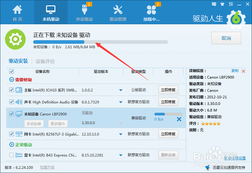Click the 驱动人生 6 gear logo

[236, 19]
